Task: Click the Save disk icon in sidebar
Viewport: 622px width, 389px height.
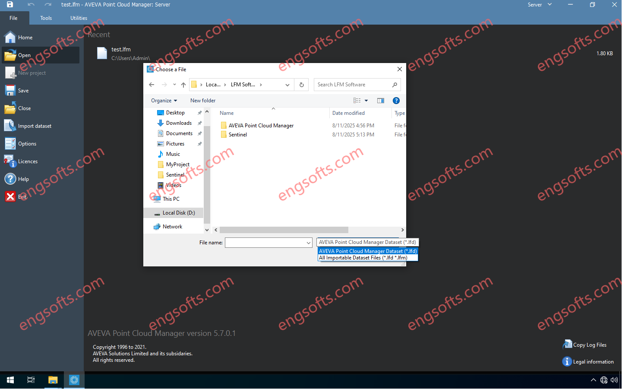Action: (x=10, y=91)
